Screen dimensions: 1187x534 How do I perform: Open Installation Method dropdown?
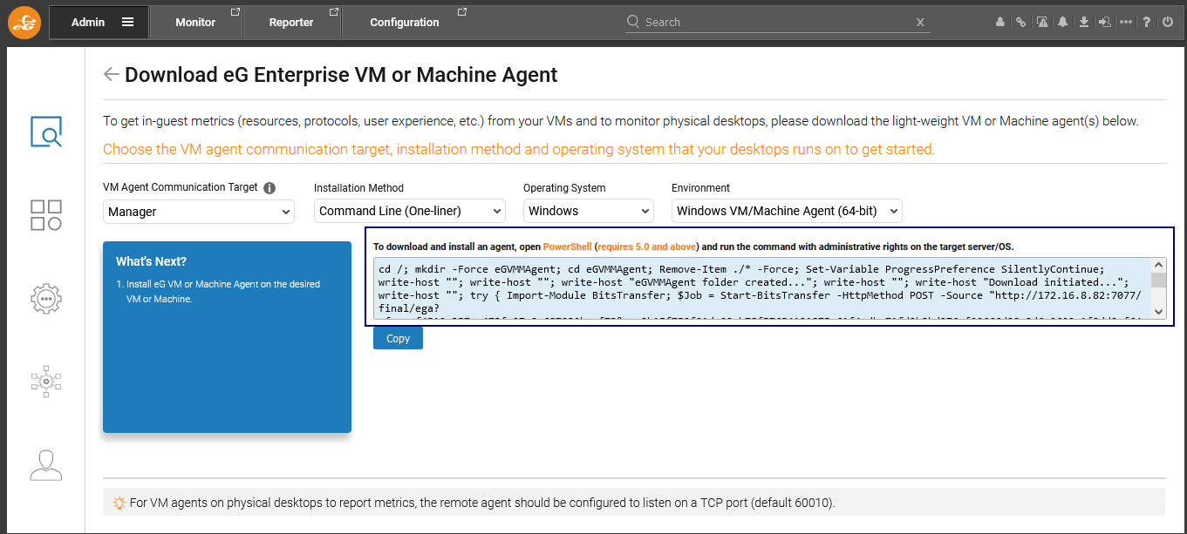(410, 211)
